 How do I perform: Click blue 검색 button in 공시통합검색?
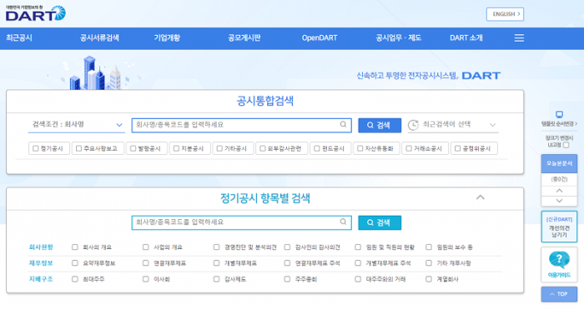380,125
